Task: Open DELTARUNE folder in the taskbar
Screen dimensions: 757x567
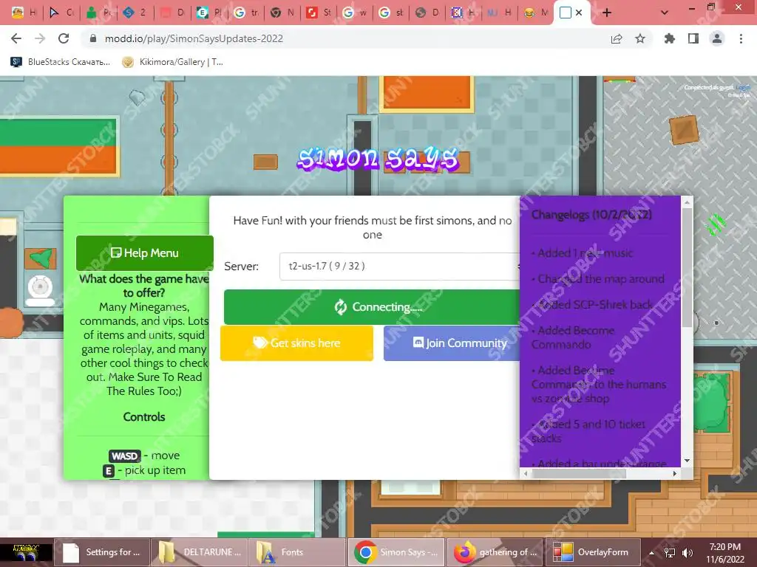Action: click(200, 552)
